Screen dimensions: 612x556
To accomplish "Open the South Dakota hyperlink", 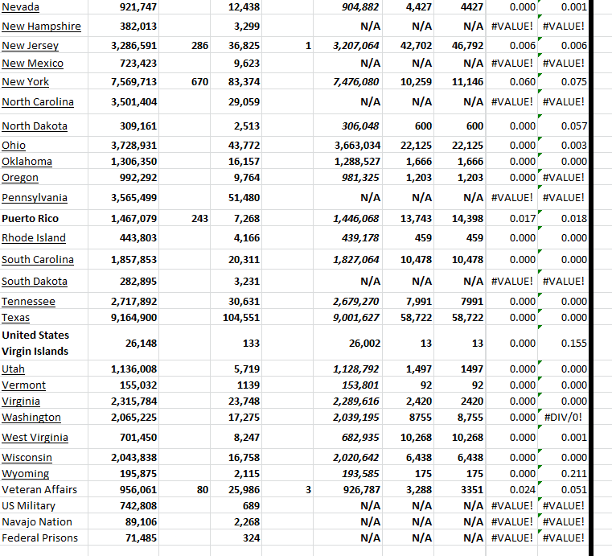I will pyautogui.click(x=35, y=282).
